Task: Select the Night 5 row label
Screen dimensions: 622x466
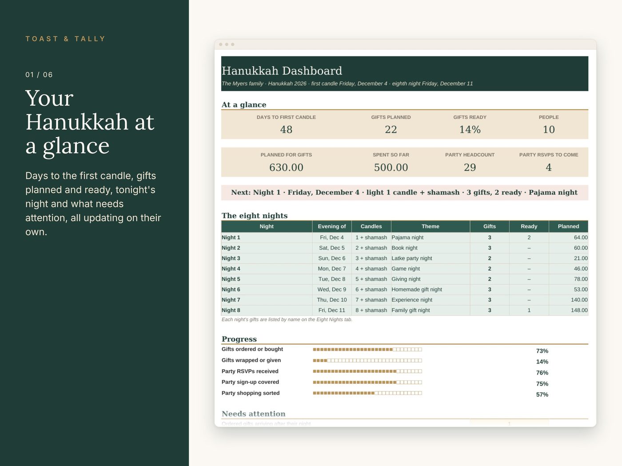Action: 231,279
